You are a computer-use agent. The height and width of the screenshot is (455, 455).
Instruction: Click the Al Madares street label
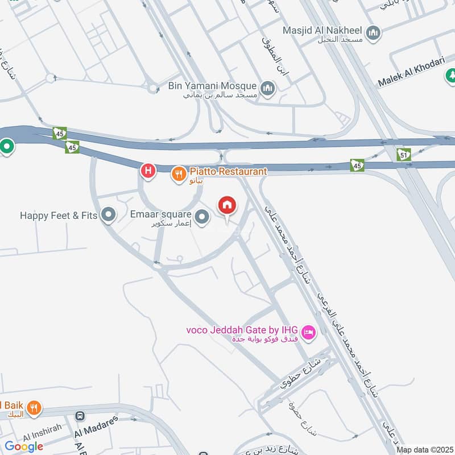(96, 427)
